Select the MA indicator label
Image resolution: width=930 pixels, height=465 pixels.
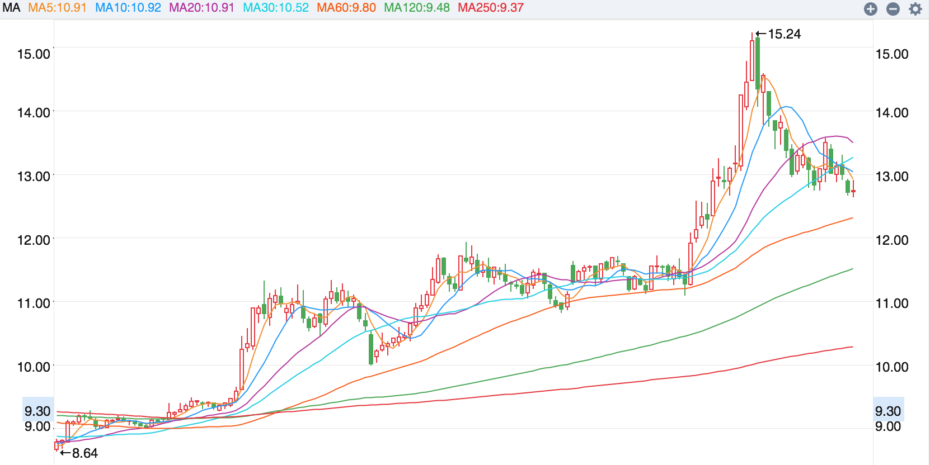coord(11,8)
